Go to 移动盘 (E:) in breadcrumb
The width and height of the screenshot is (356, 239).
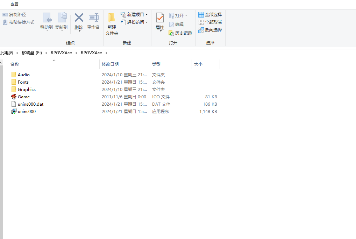[31, 53]
